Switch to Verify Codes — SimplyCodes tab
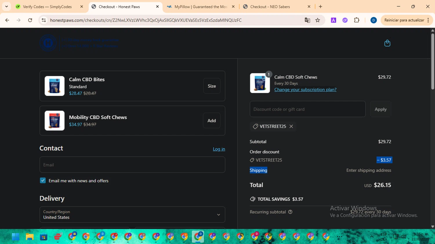This screenshot has width=435, height=244. point(47,7)
